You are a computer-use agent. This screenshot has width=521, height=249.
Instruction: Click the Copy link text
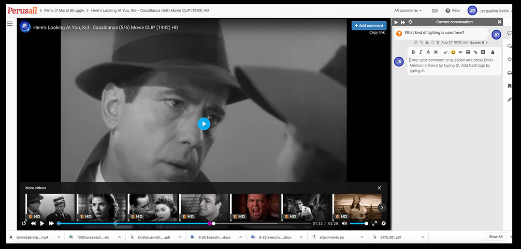(377, 33)
